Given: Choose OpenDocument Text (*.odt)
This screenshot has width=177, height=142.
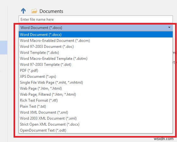Looking at the screenshot, I should (96, 130).
